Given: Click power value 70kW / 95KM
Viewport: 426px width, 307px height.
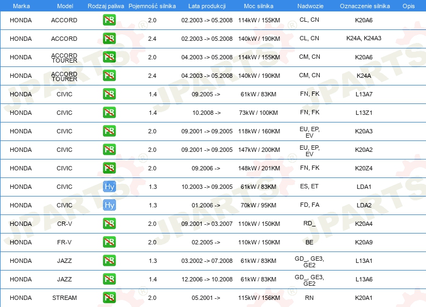Looking at the screenshot, I should click(x=258, y=205).
